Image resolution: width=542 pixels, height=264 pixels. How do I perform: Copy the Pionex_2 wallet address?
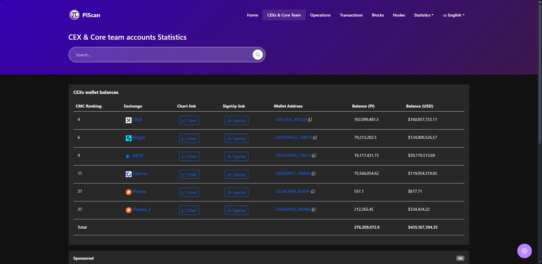(314, 210)
